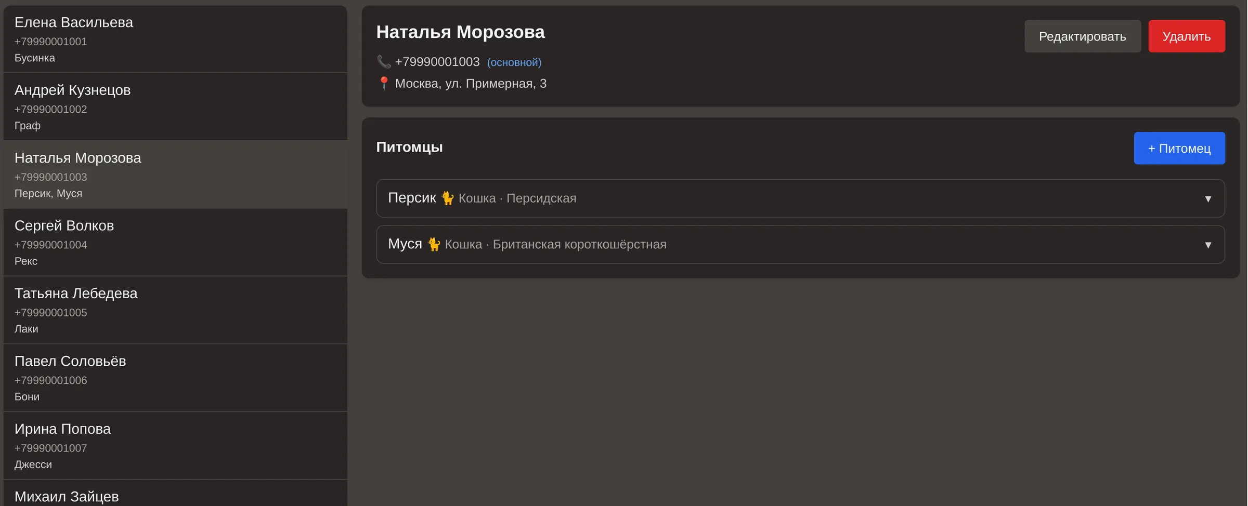Select client Павел Соловьёв in the list

[x=175, y=378]
